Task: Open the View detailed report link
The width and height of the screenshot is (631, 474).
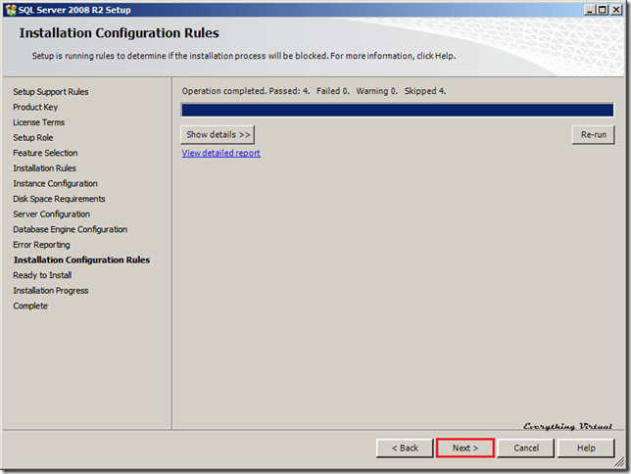Action: (220, 153)
